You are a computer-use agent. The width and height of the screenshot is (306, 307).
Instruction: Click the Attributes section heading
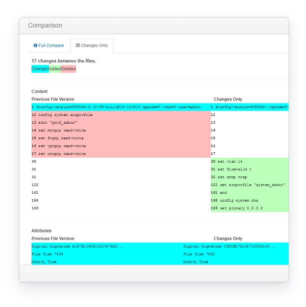41,231
